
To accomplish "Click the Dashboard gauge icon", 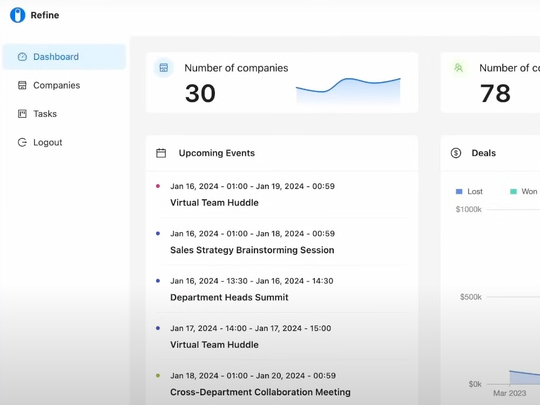I will 22,57.
